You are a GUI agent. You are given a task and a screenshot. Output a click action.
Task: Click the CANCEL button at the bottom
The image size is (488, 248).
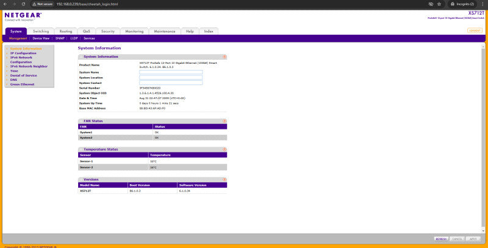(457, 239)
